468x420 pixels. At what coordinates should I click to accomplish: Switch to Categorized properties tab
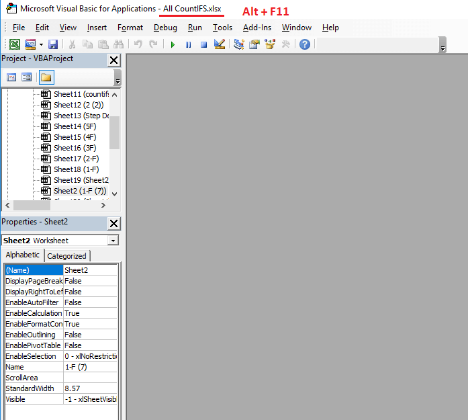pyautogui.click(x=67, y=256)
